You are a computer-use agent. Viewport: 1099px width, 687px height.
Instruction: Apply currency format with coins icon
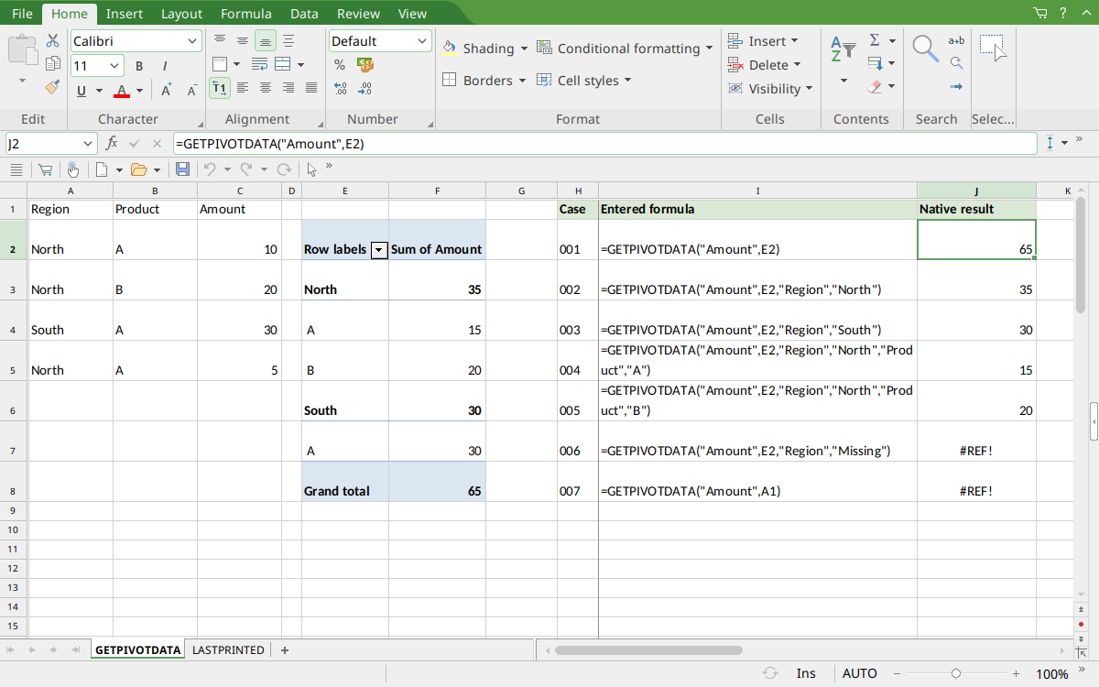click(365, 65)
